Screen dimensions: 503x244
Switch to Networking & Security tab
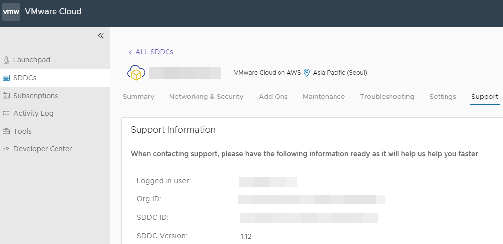tap(206, 97)
